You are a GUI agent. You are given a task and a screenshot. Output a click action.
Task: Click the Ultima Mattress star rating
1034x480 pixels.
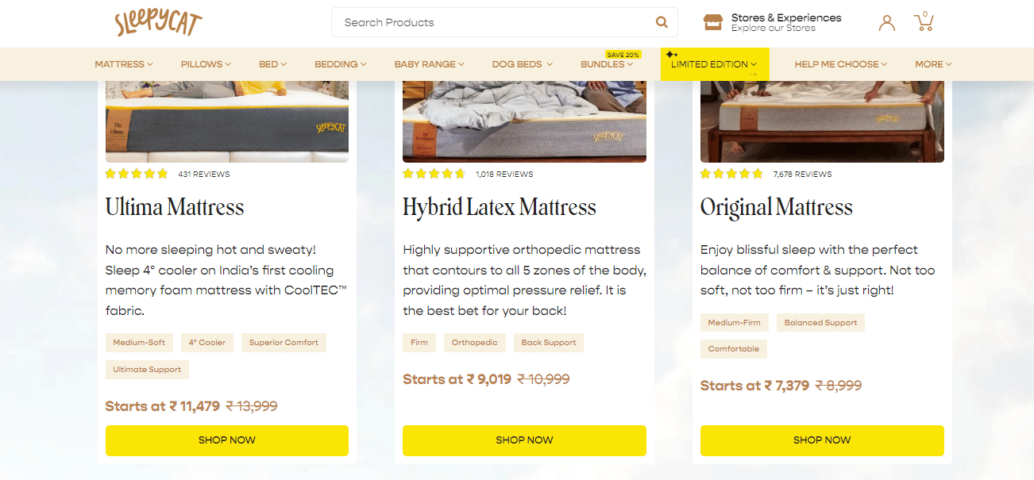[137, 174]
